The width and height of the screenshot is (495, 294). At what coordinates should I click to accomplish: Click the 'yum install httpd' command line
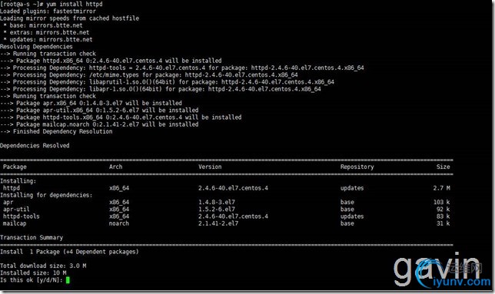[x=51, y=4]
